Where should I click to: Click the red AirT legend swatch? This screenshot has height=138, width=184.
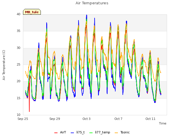56,133
